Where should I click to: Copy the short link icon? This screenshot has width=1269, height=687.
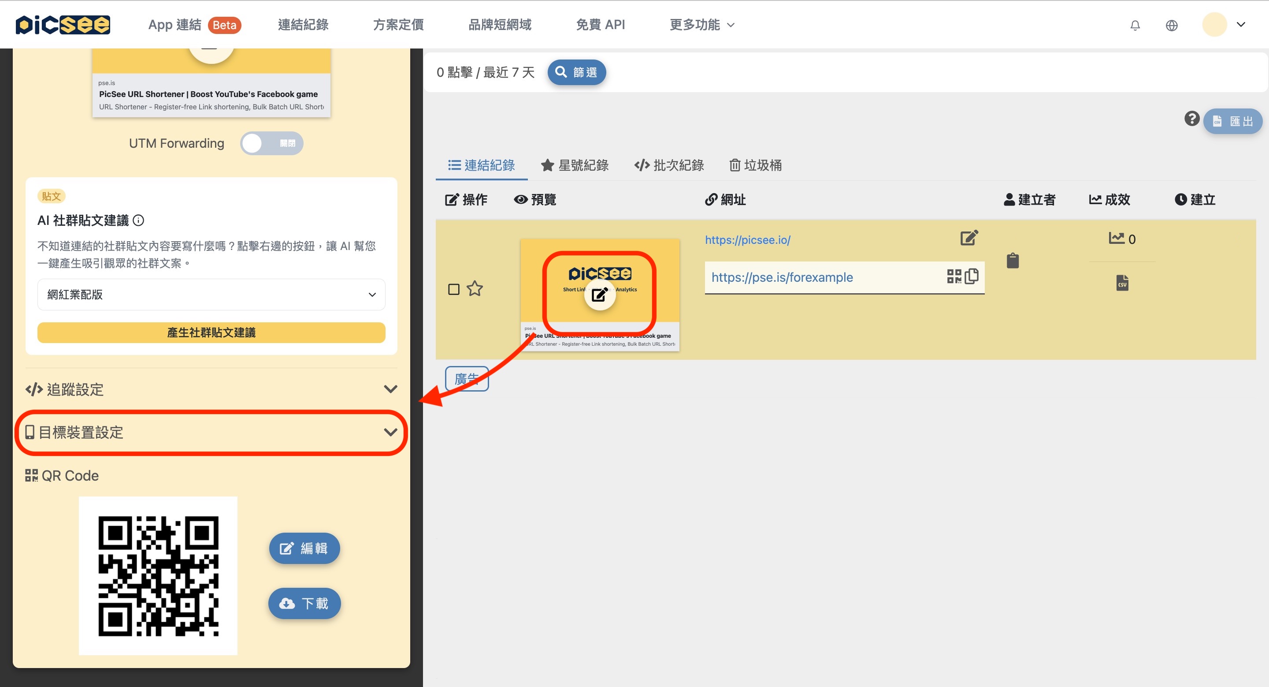972,276
